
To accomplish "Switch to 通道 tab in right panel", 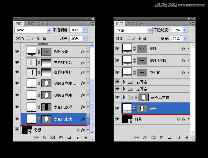I will coord(131,24).
